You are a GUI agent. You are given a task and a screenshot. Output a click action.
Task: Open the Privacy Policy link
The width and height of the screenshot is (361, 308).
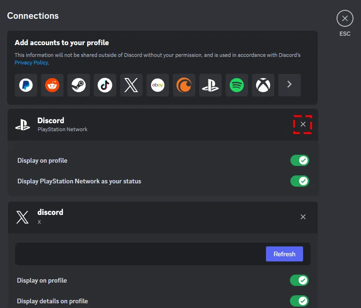coord(31,63)
